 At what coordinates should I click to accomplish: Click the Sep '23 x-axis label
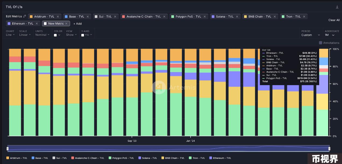[x=132, y=141]
